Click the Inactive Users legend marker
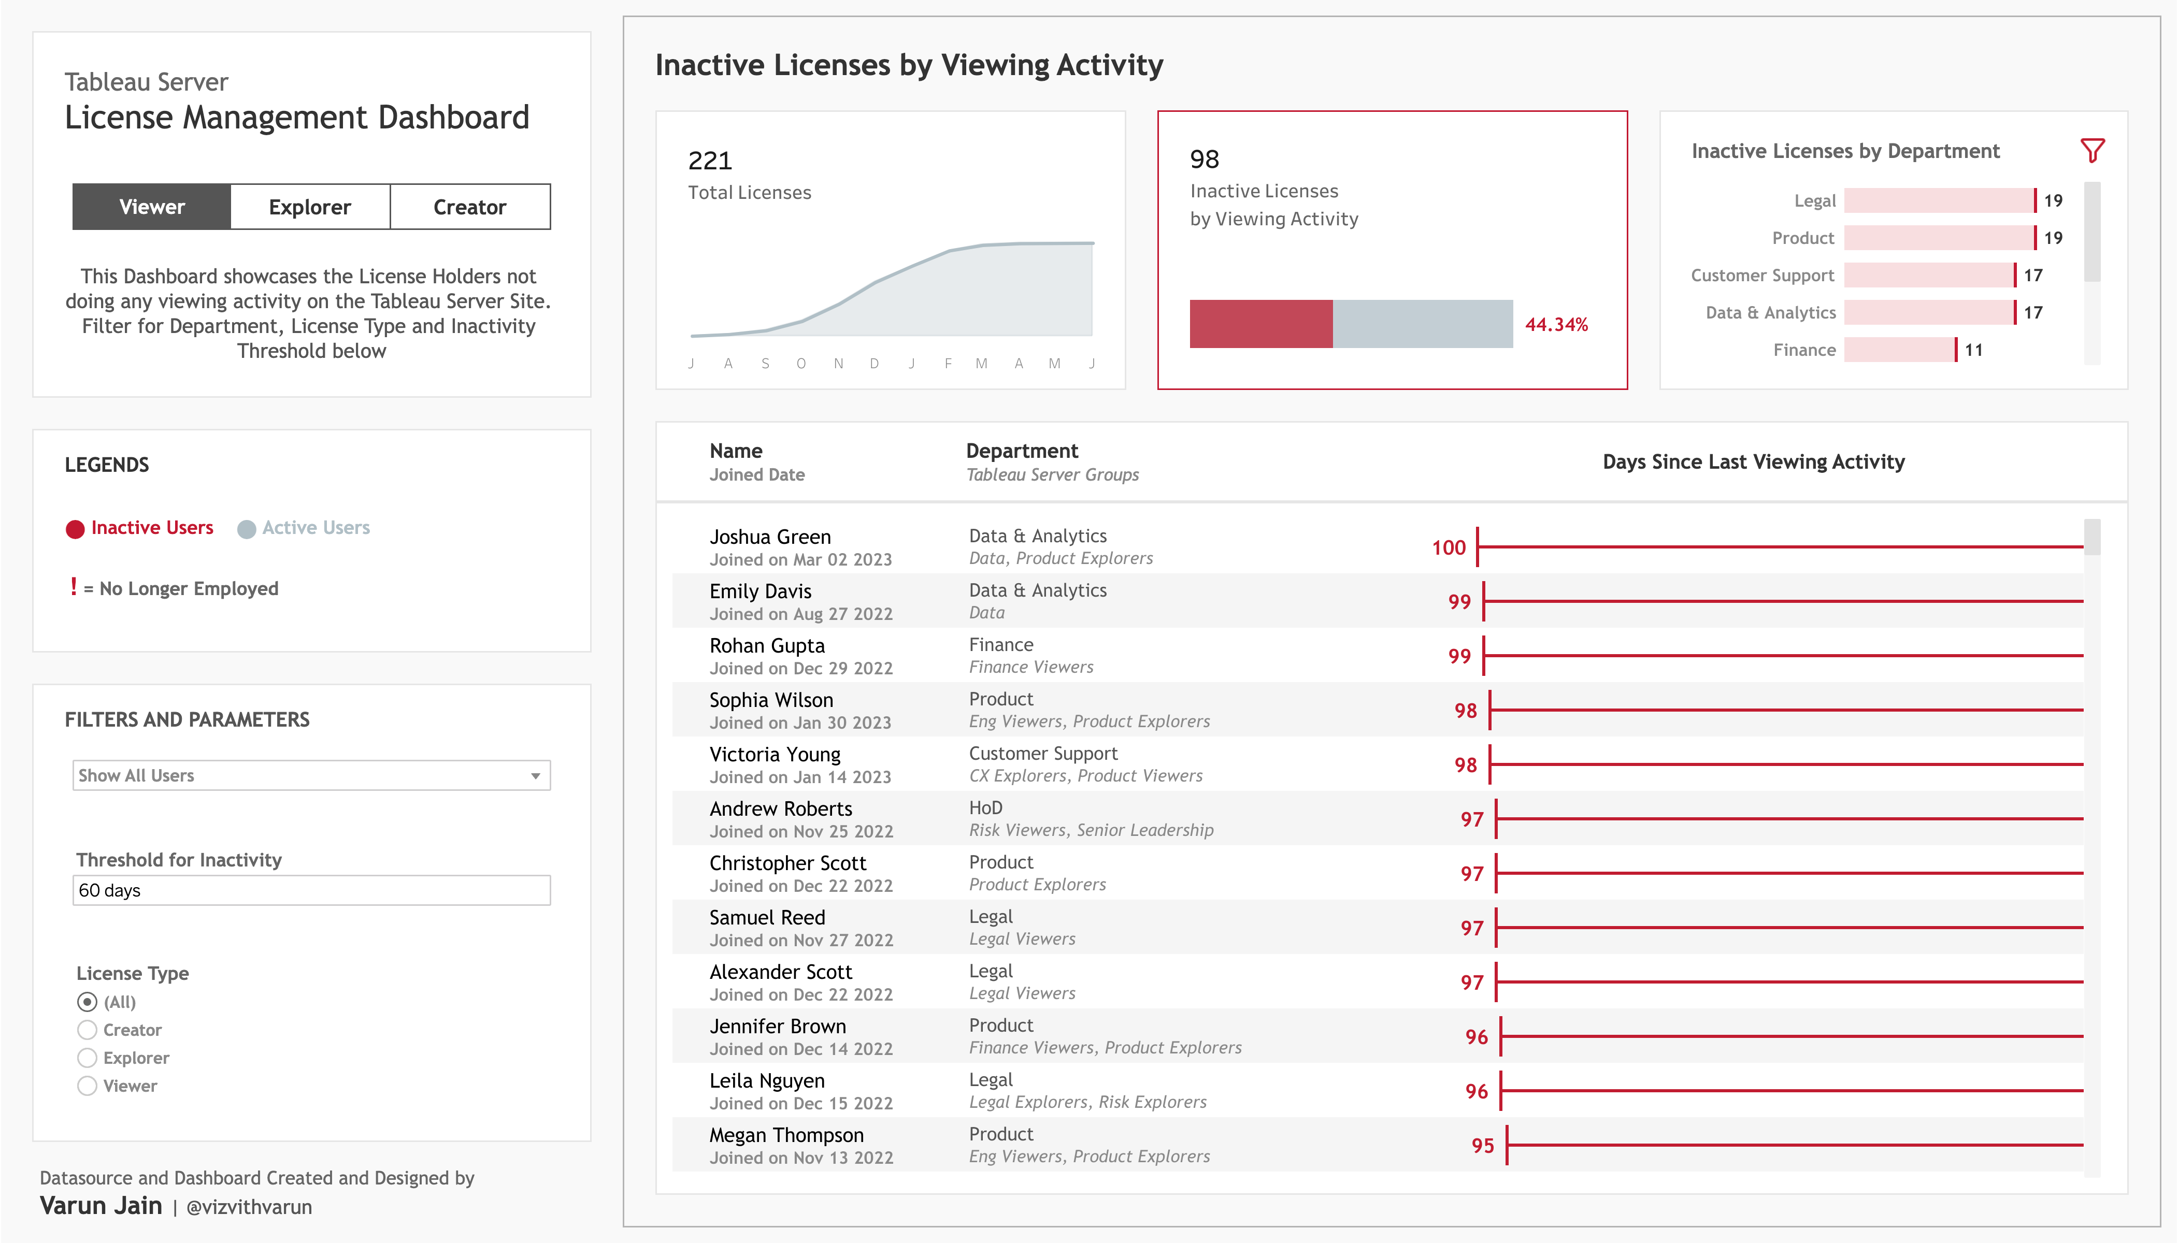This screenshot has height=1243, width=2178. [x=76, y=528]
